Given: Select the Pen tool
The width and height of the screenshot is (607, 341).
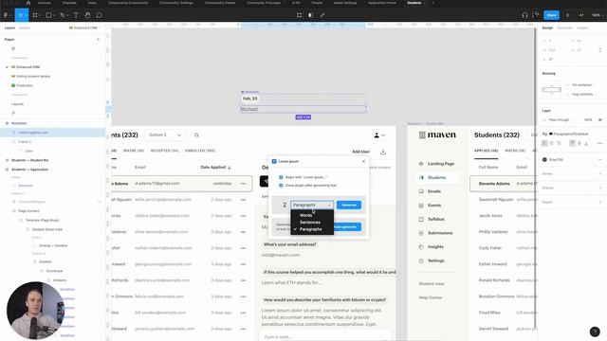Looking at the screenshot, I should (63, 15).
